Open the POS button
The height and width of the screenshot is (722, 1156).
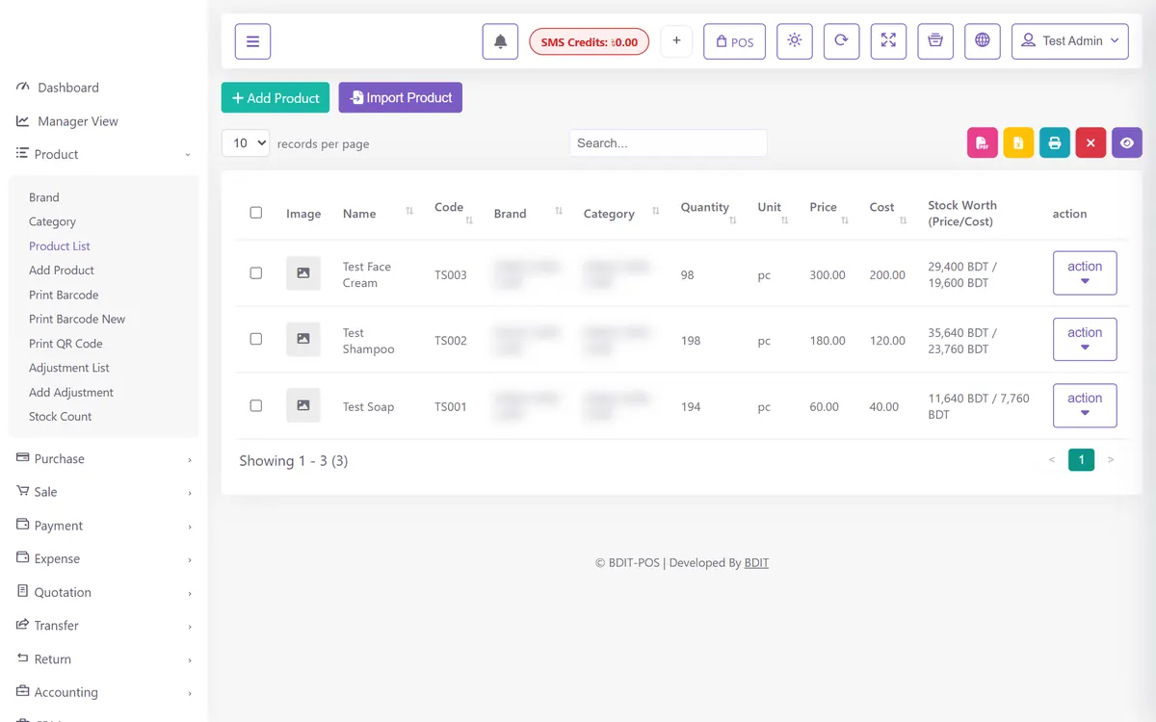coord(734,41)
